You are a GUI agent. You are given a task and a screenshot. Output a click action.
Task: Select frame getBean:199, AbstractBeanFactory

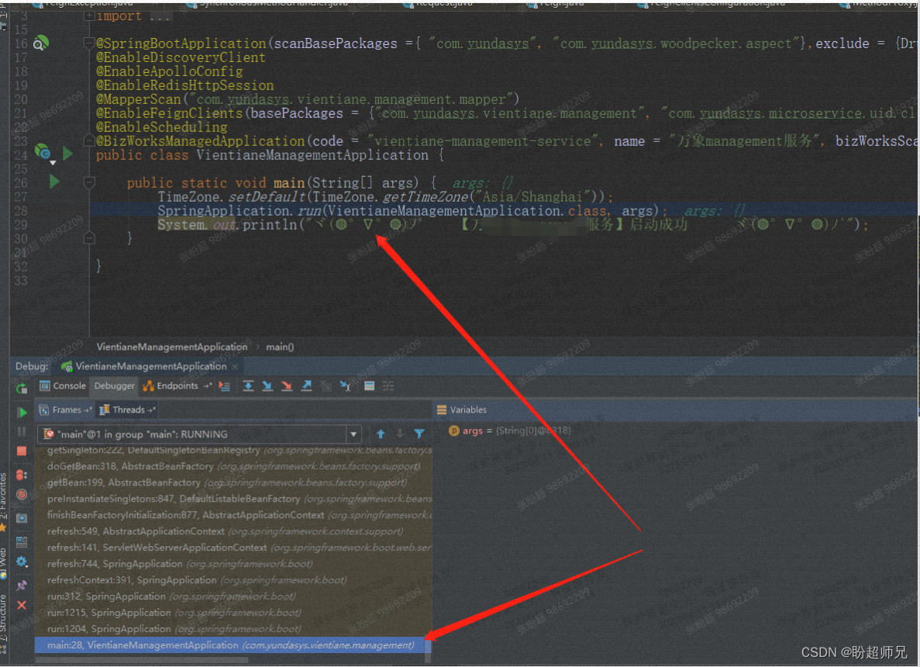coord(233,482)
